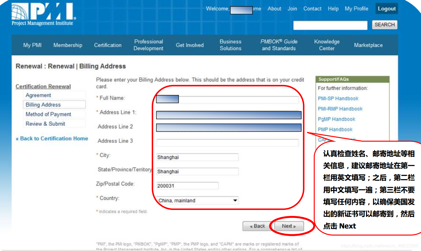Click the My Profile link
Image resolution: width=421 pixels, height=251 pixels.
pos(356,9)
